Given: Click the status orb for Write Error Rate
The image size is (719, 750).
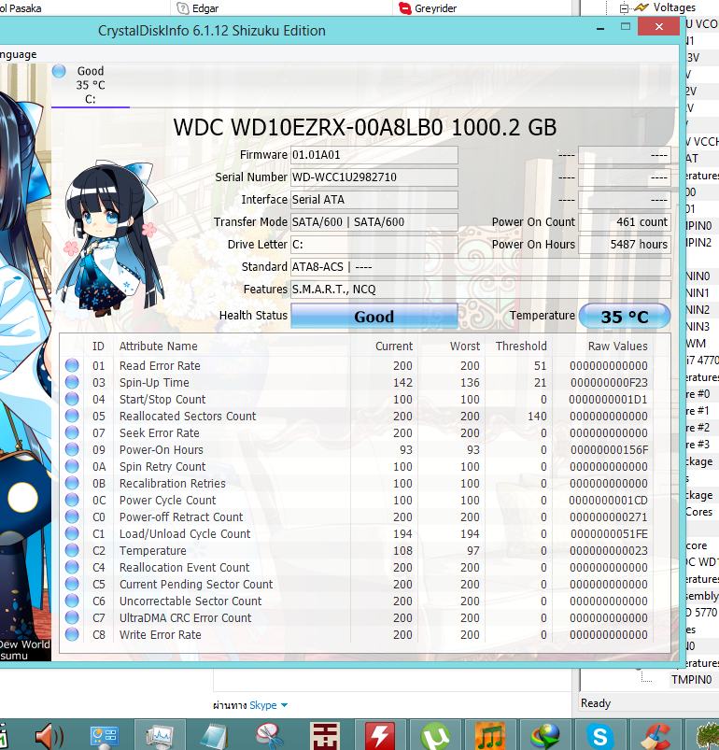Looking at the screenshot, I should pyautogui.click(x=72, y=634).
